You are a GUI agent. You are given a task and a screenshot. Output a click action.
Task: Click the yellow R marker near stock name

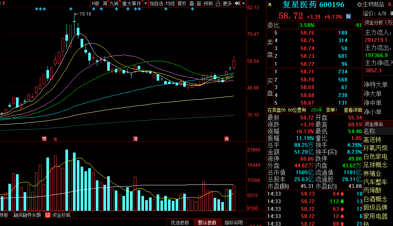[270, 5]
